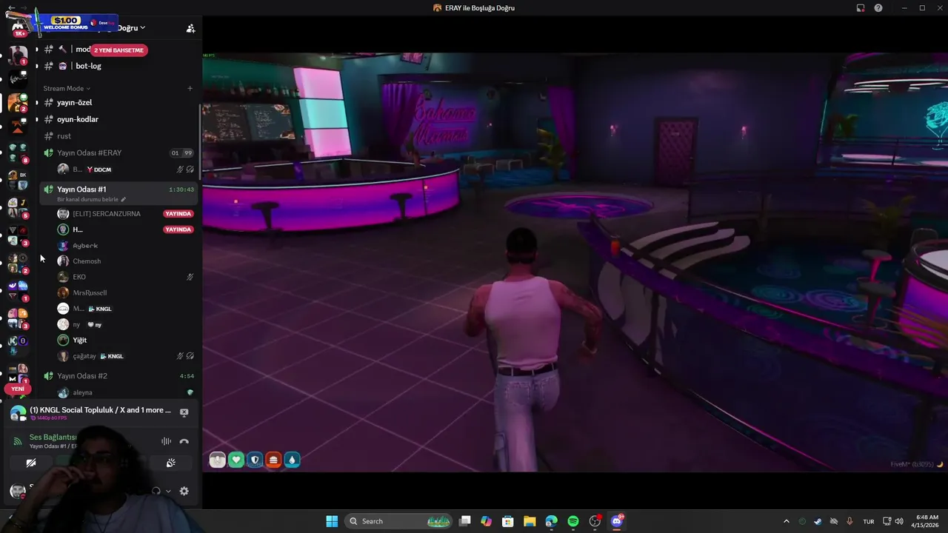
Task: Edit the channel status pencil icon
Action: pos(124,200)
